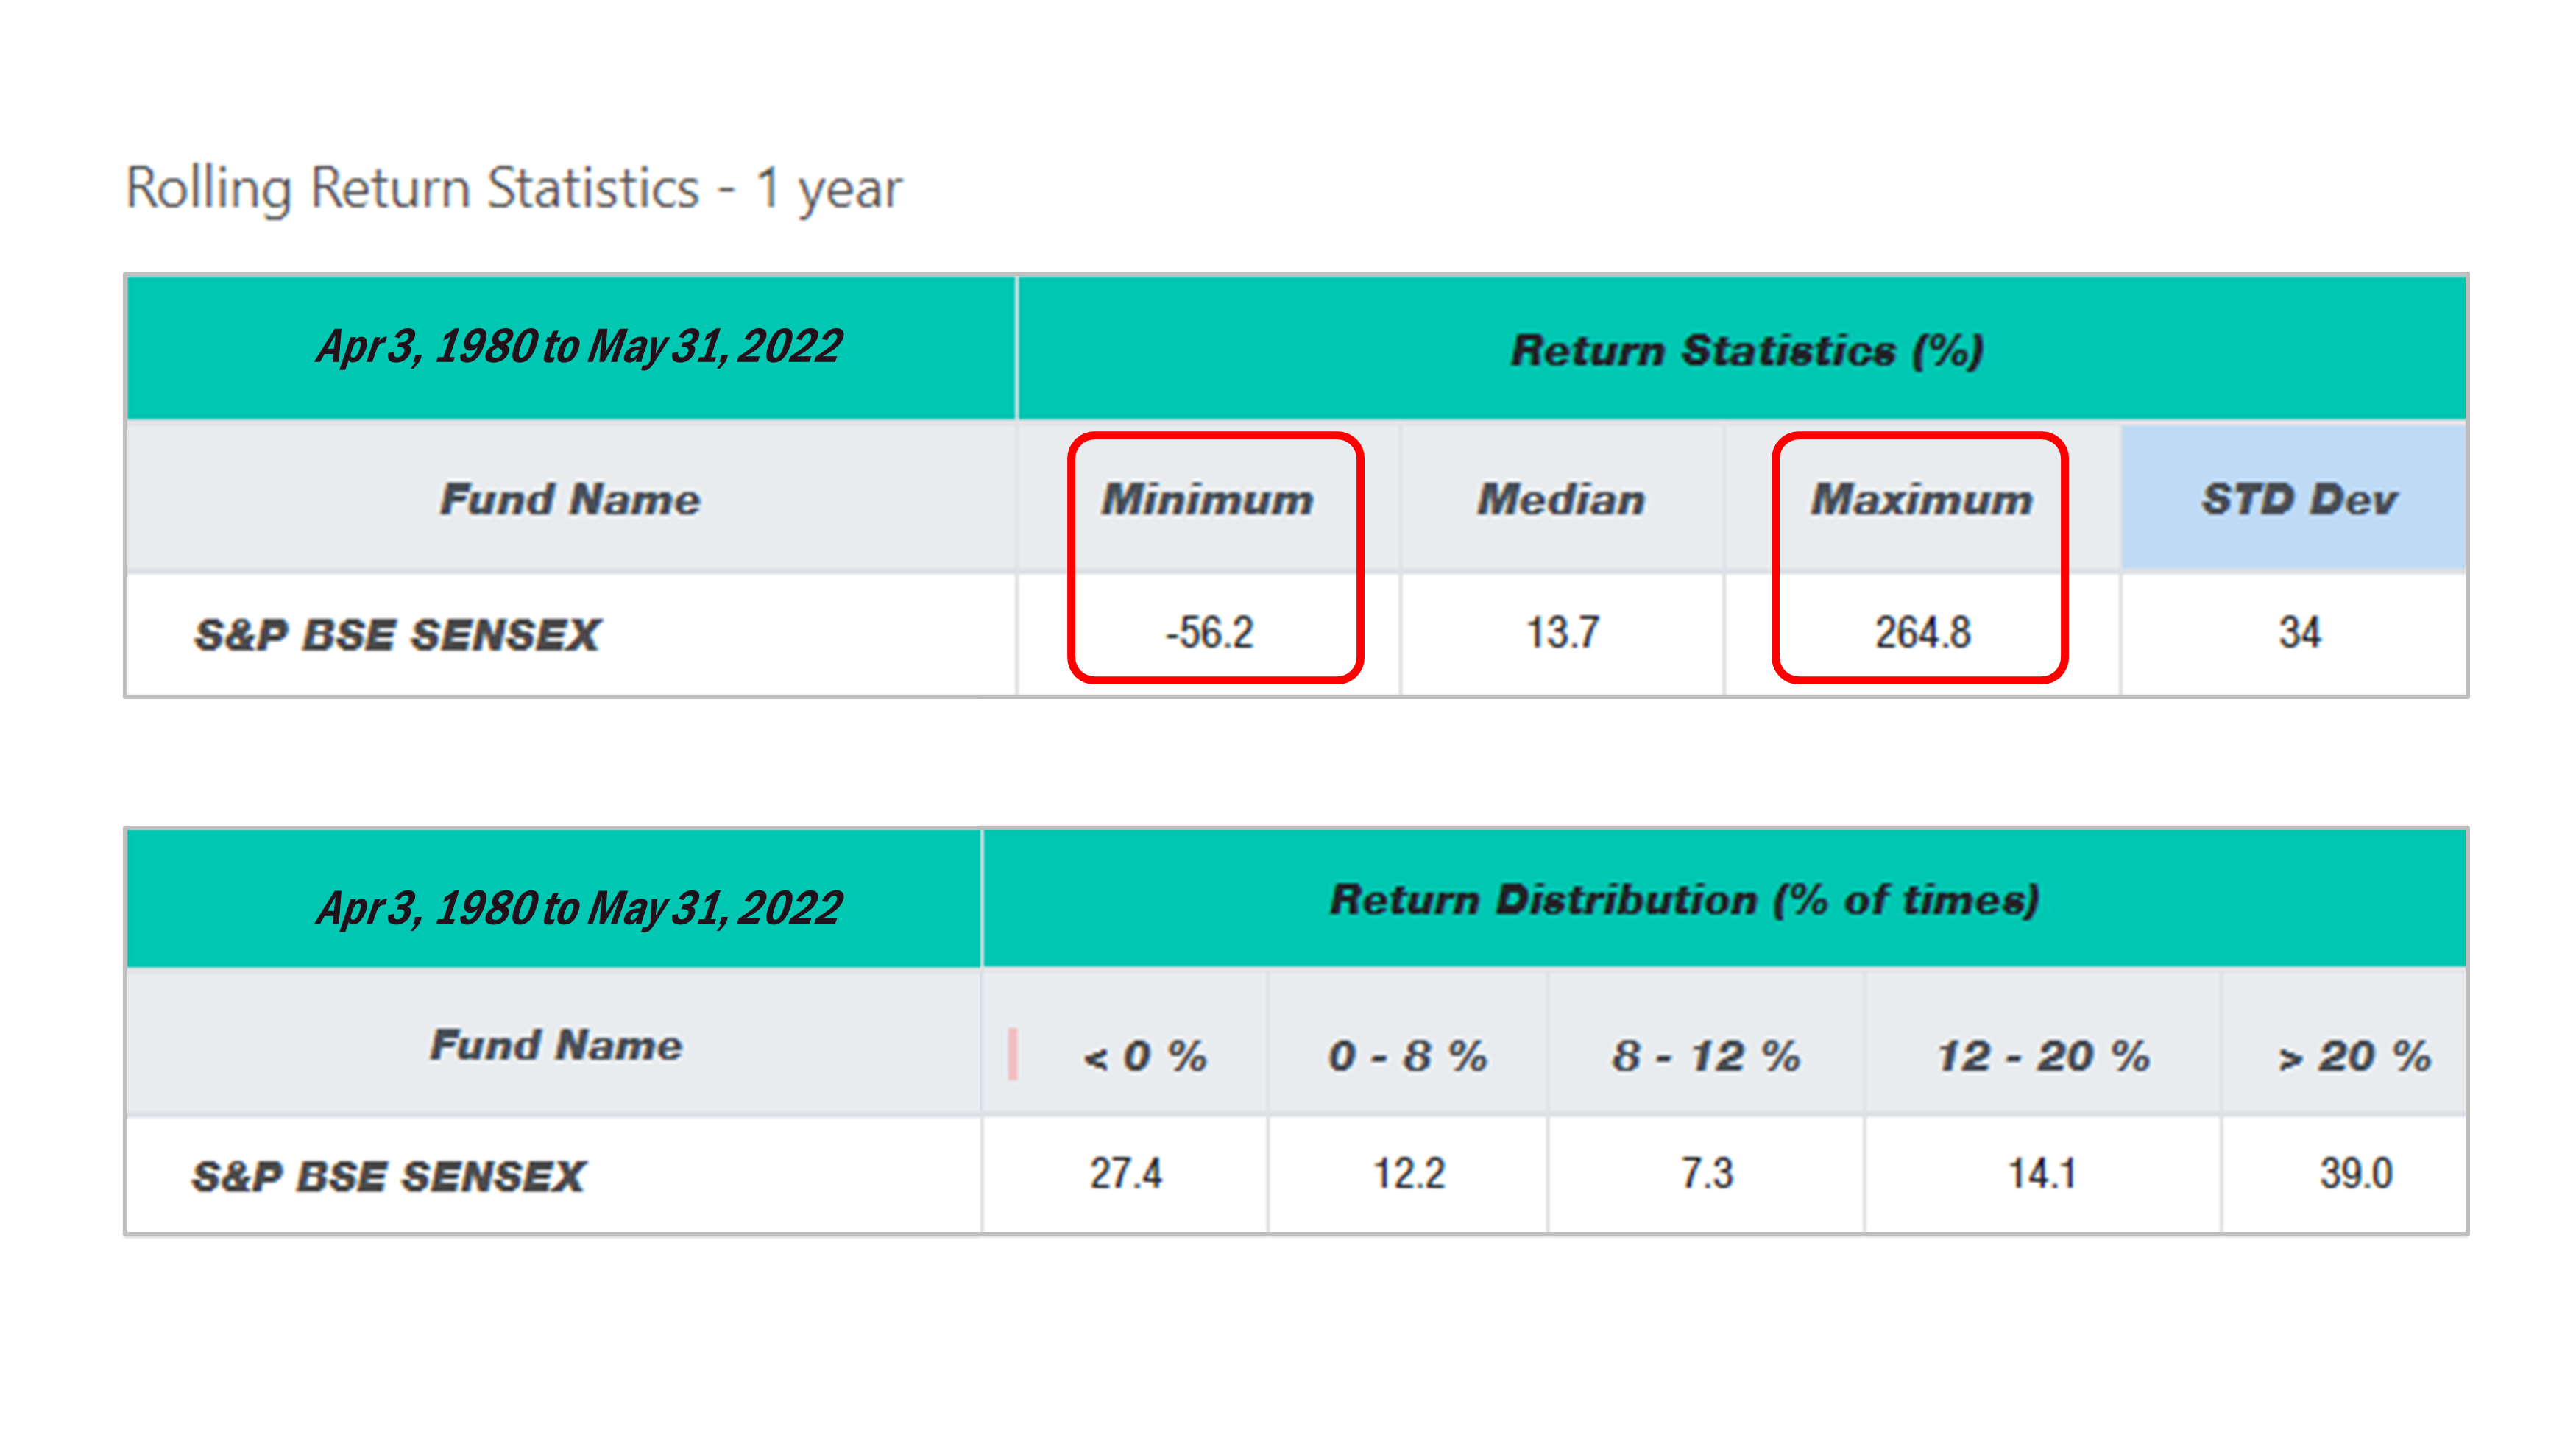Select the '> 20 %' column header
Screen dimensions: 2576x1449
click(2353, 1057)
